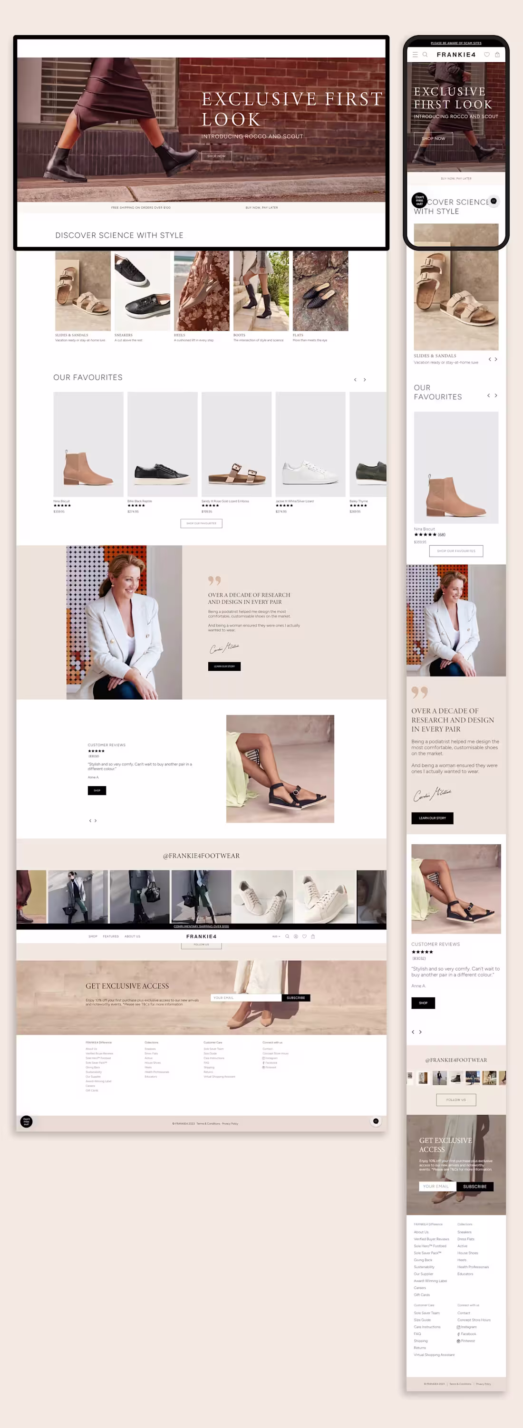Open FEATURED menu in desktop sticky nav
Viewport: 523px width, 1428px height.
[x=111, y=936]
